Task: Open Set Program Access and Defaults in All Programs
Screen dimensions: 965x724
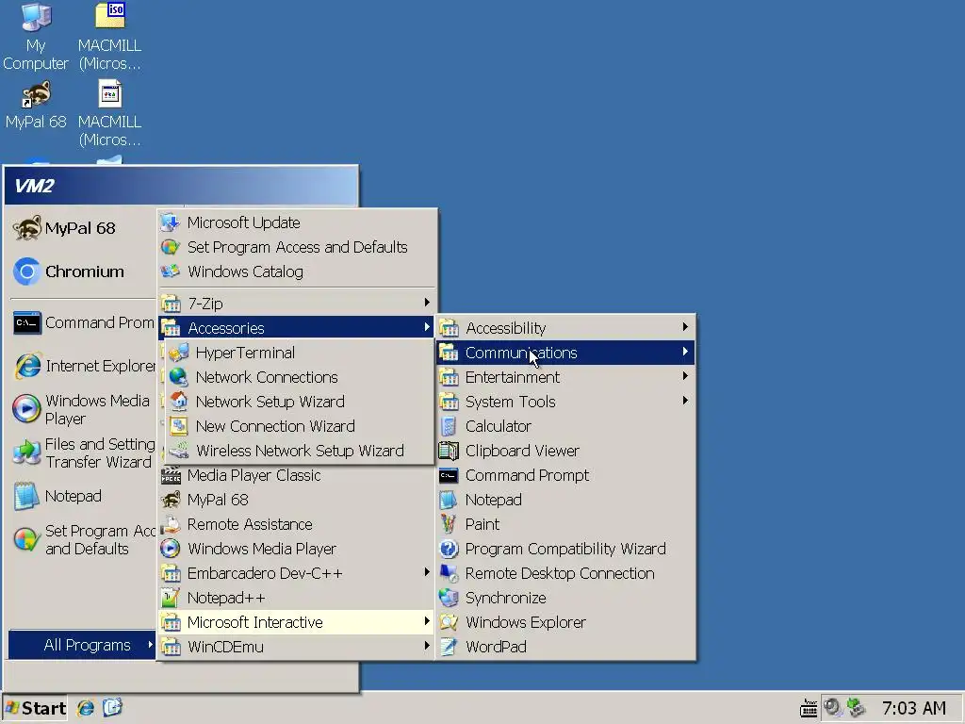Action: (297, 247)
